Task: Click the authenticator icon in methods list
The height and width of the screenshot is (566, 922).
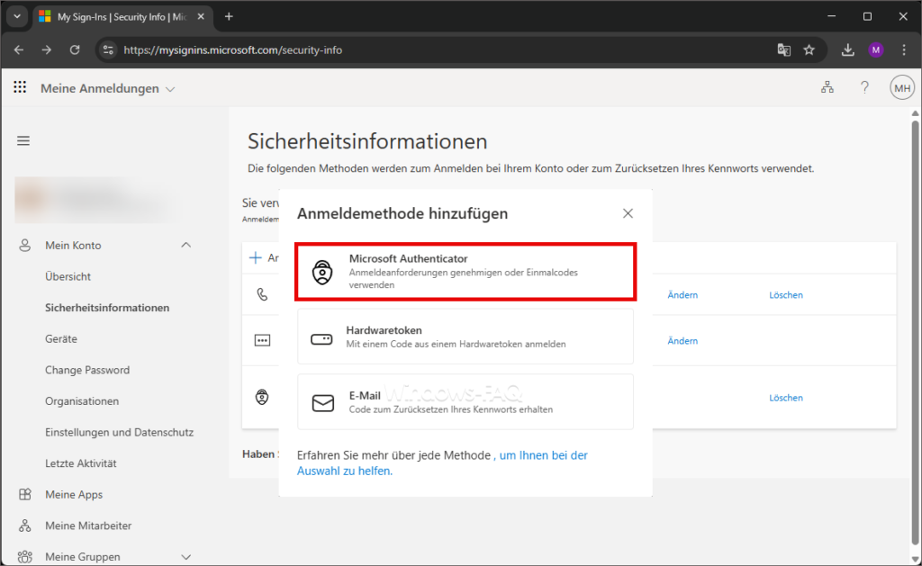Action: tap(262, 398)
